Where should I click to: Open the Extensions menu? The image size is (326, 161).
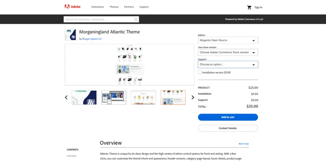click(98, 7)
